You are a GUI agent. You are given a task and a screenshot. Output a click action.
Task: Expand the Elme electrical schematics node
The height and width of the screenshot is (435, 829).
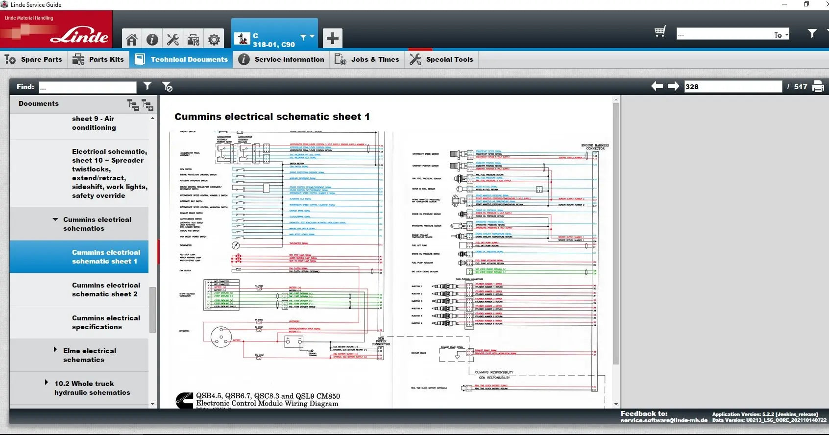[x=55, y=350]
